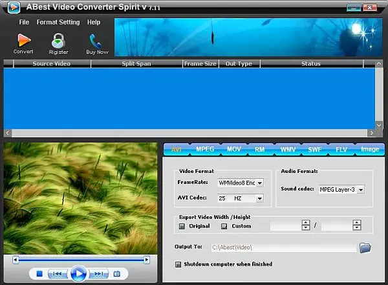The image size is (388, 285).
Task: Click the Out Type column header
Action: click(x=239, y=63)
